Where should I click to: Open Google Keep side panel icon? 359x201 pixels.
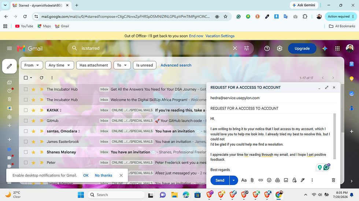point(352,79)
